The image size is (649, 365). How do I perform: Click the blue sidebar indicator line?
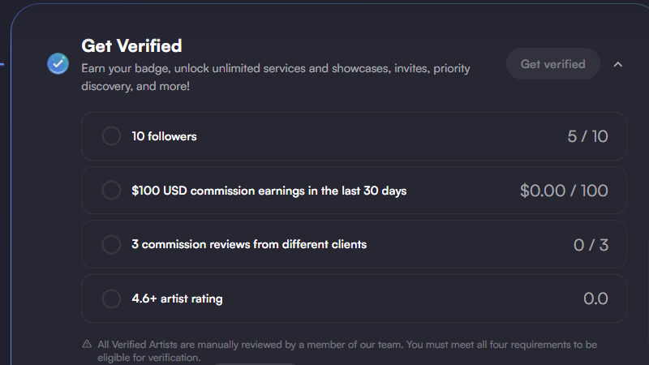coord(2,64)
